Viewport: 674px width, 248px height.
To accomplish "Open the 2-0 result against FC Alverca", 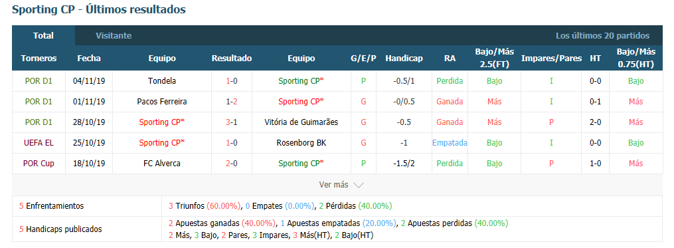I will (x=232, y=164).
